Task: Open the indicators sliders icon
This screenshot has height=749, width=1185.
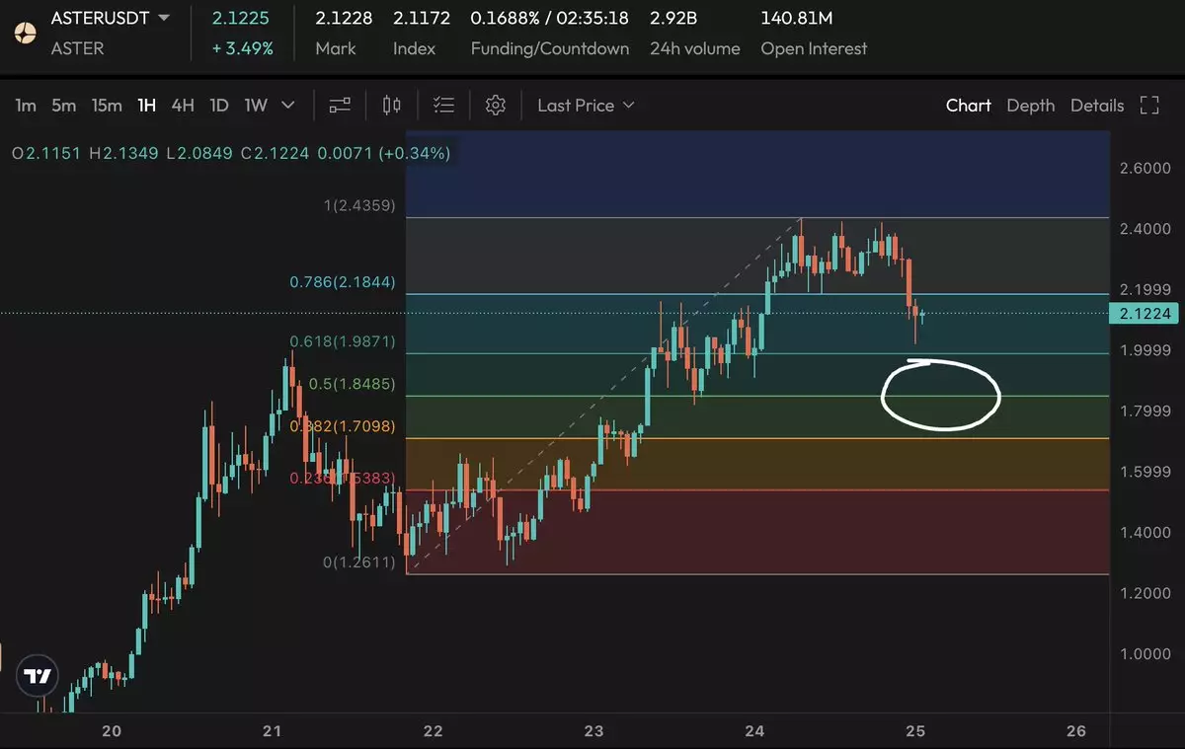Action: pos(340,106)
